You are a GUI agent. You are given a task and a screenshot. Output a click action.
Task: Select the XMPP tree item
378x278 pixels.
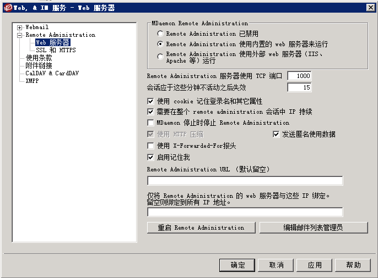coord(32,81)
